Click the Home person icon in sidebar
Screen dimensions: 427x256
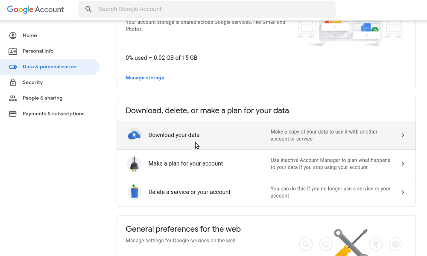[x=13, y=35]
